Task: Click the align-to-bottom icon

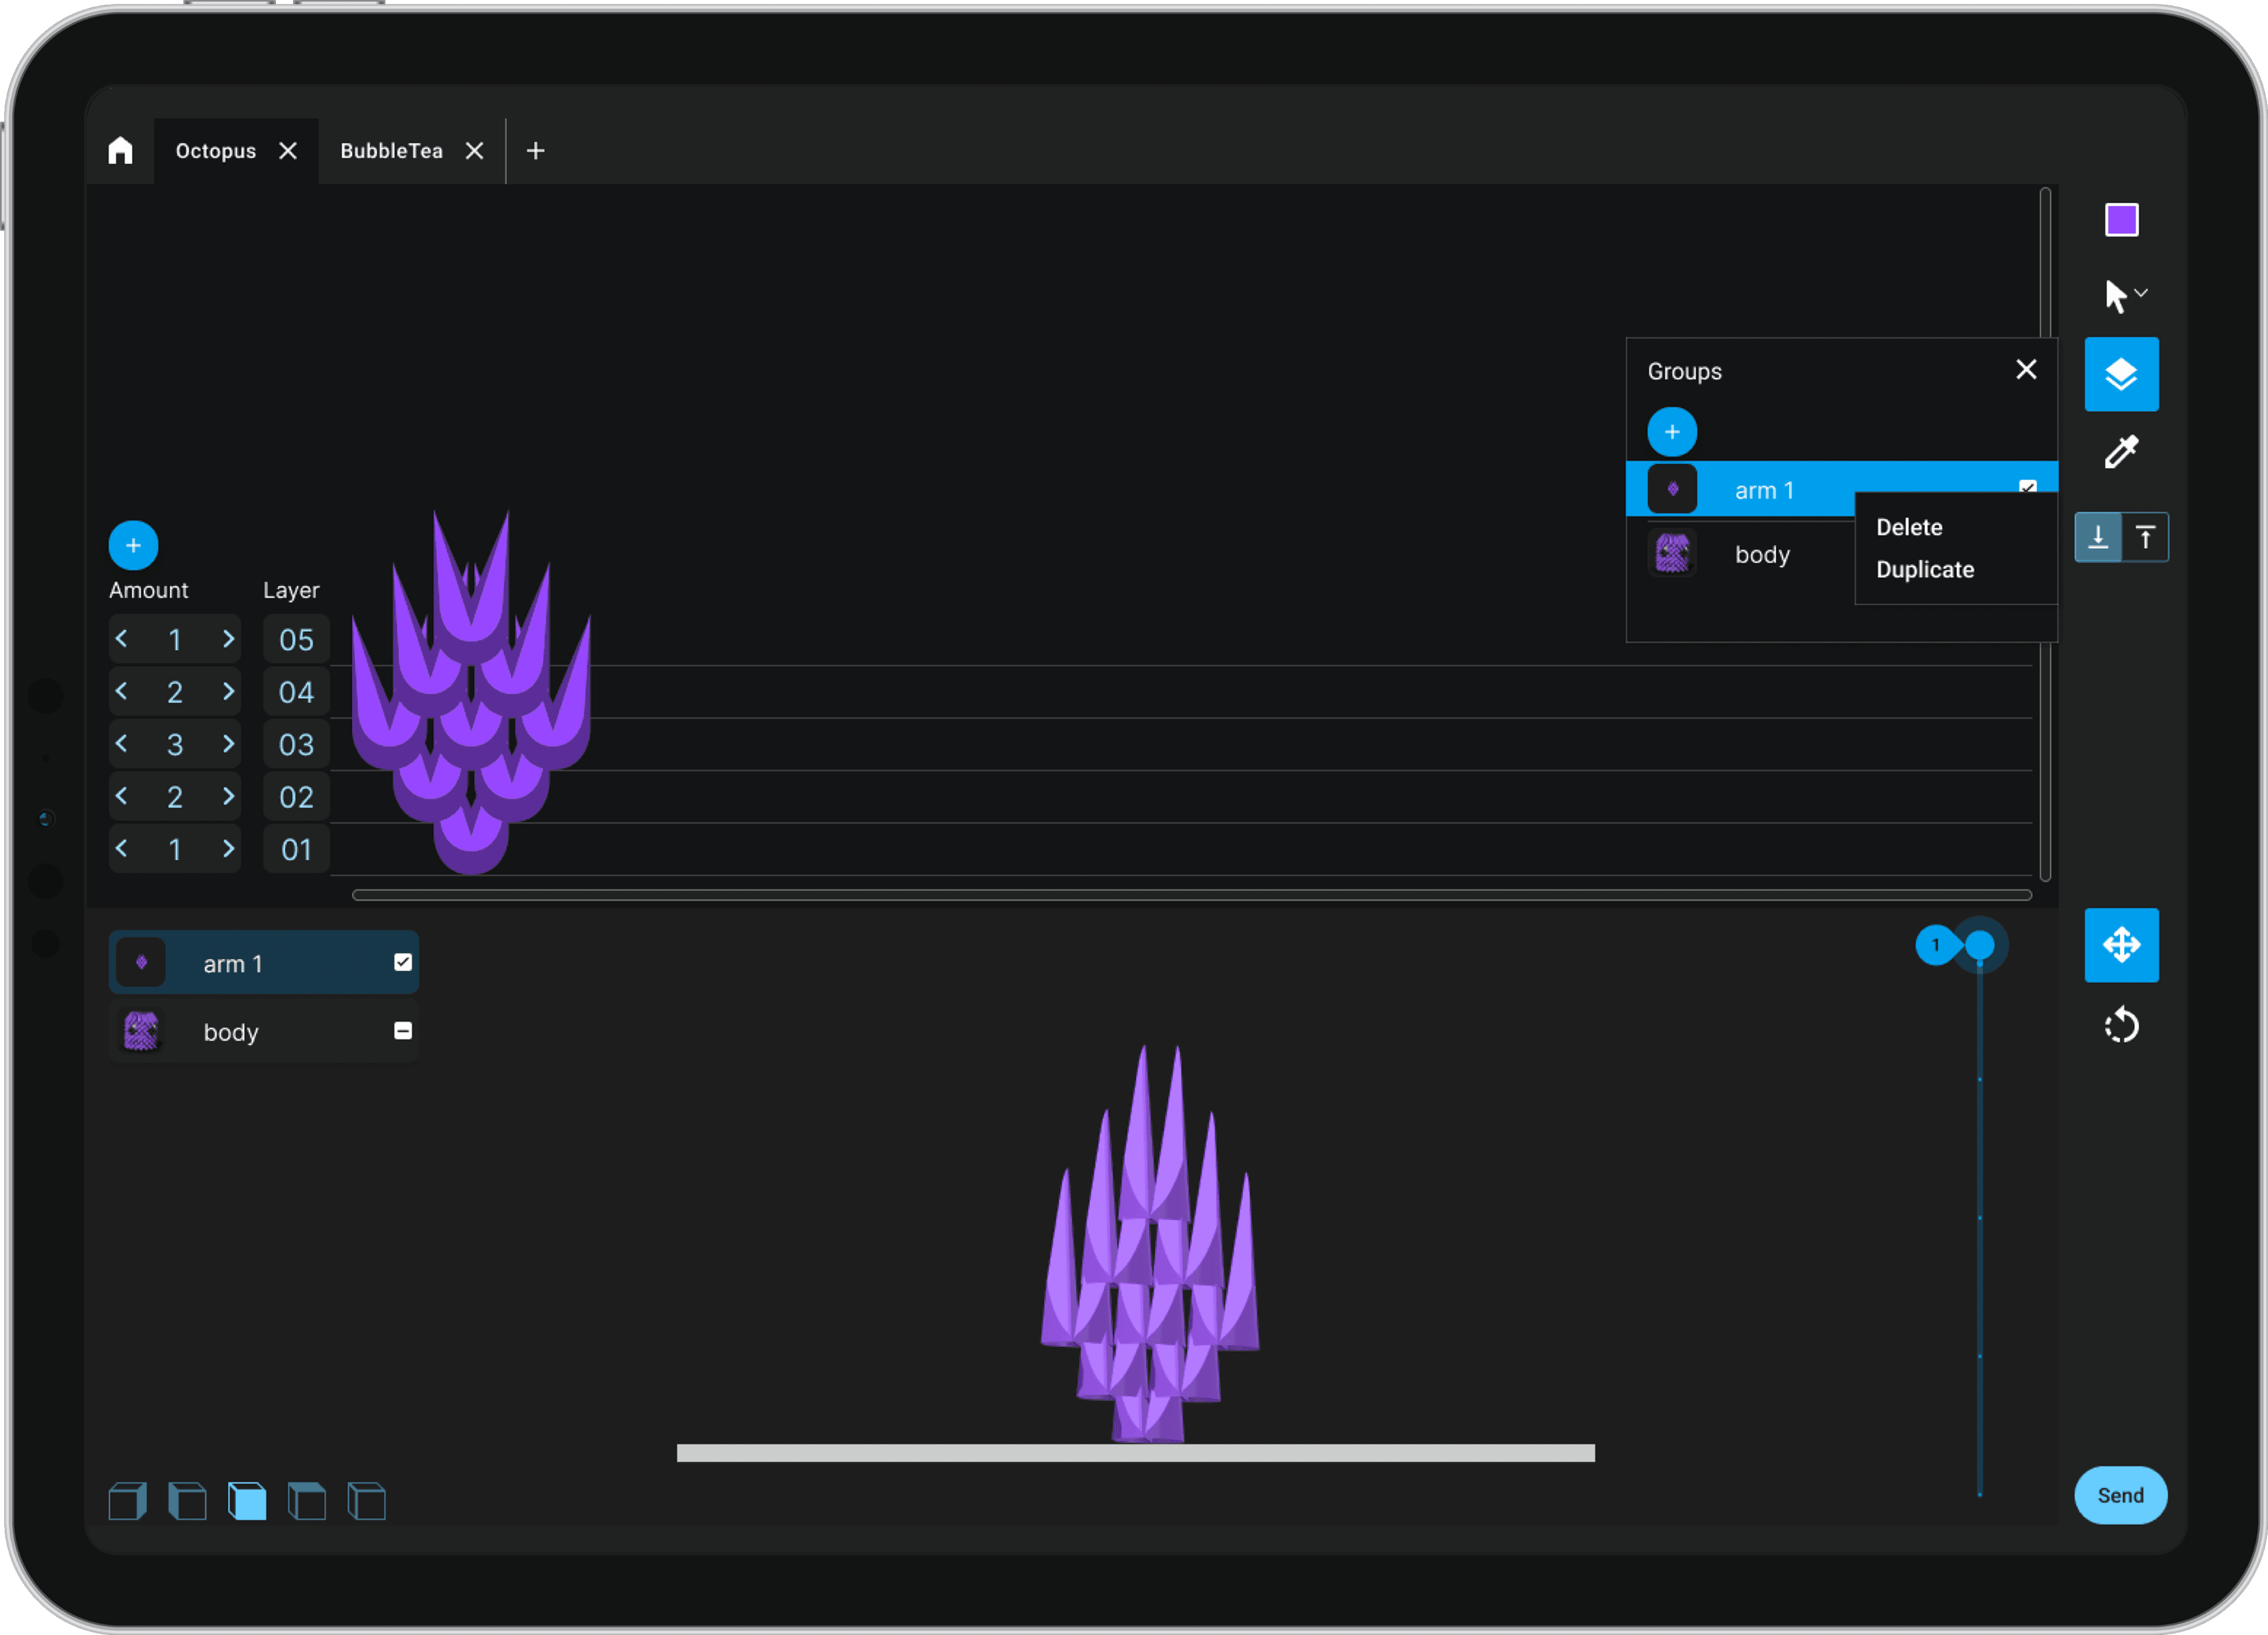Action: (x=2097, y=537)
